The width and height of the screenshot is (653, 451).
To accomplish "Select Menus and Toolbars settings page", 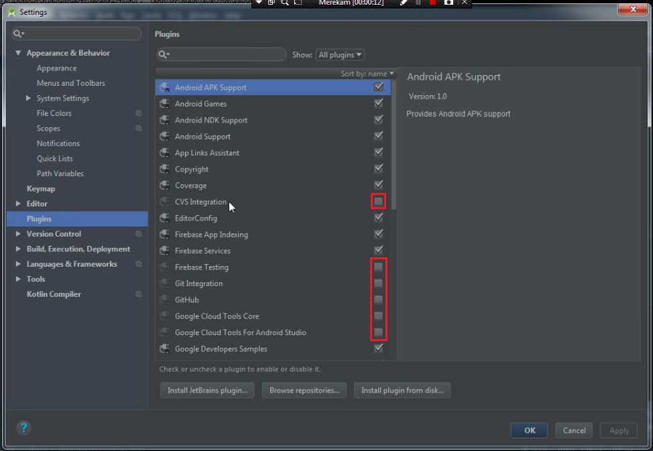I will pyautogui.click(x=71, y=83).
